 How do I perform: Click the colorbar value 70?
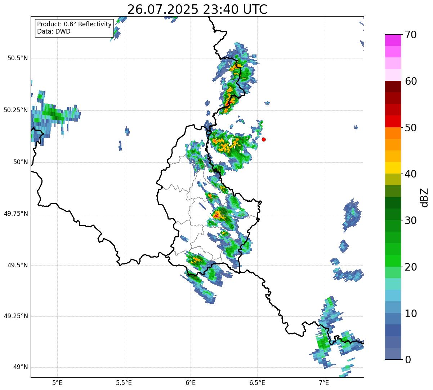pos(411,35)
